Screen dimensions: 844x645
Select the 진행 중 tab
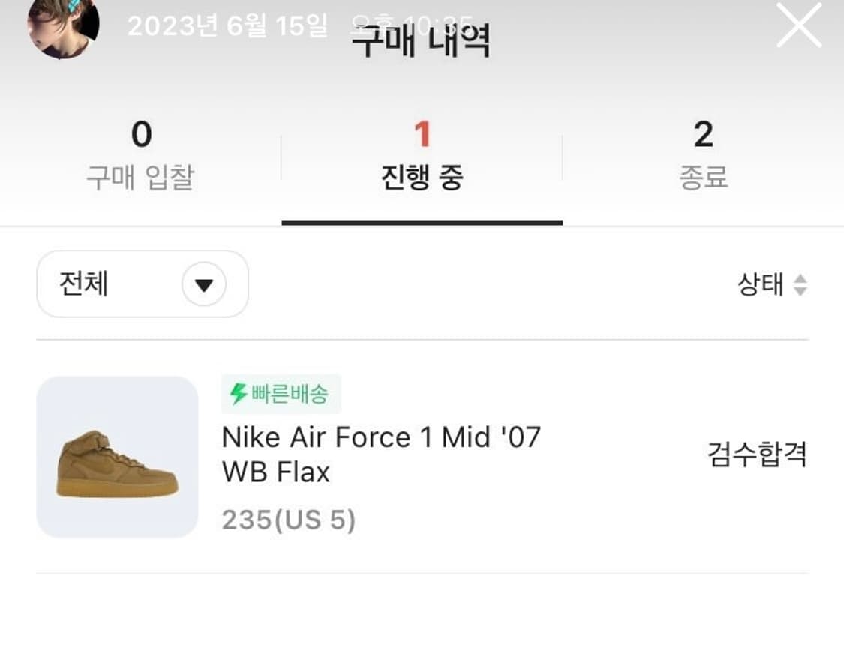pos(422,178)
